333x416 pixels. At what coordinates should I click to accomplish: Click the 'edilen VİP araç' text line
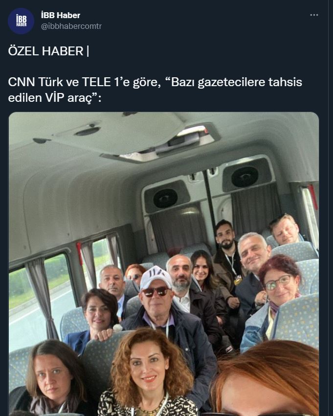[x=55, y=98]
